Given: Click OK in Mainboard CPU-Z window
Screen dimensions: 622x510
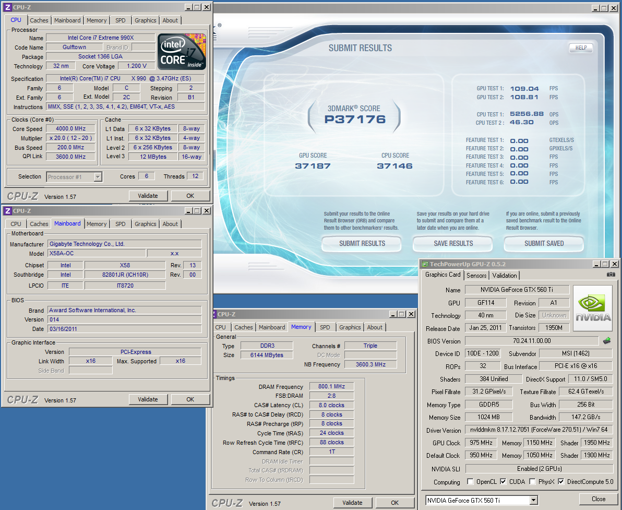Looking at the screenshot, I should tap(190, 399).
